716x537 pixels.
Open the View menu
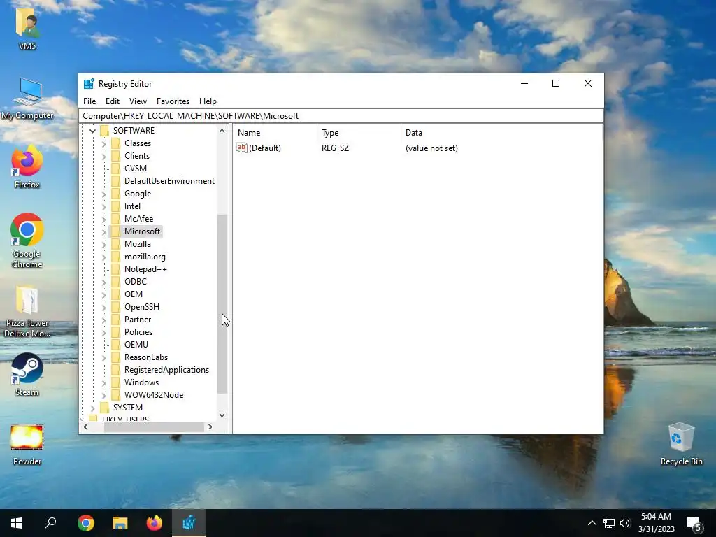click(138, 101)
